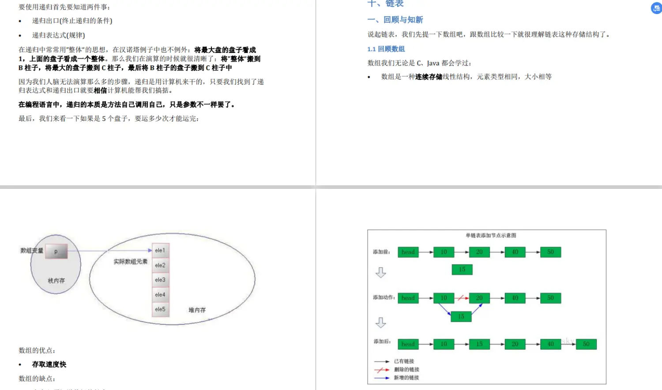This screenshot has height=390, width=662.
Task: Click the bullet about 连续存储线性结构
Action: pyautogui.click(x=466, y=77)
